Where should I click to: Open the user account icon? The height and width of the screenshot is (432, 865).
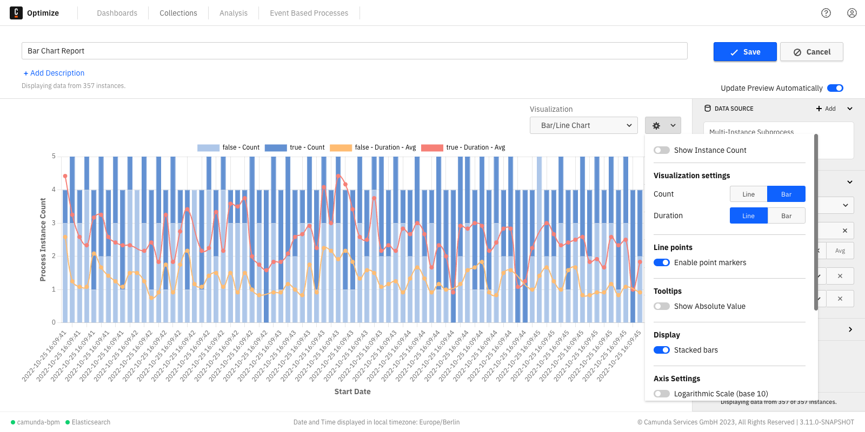click(852, 13)
